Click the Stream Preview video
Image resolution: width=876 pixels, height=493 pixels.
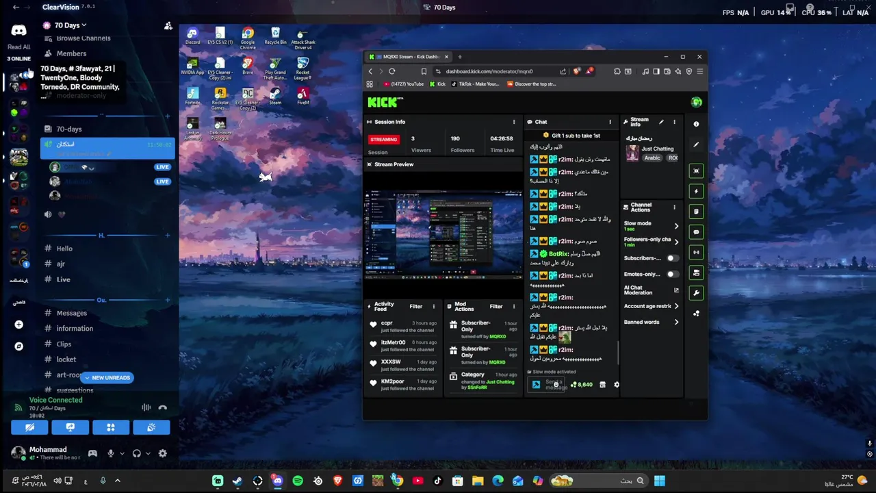coord(443,233)
